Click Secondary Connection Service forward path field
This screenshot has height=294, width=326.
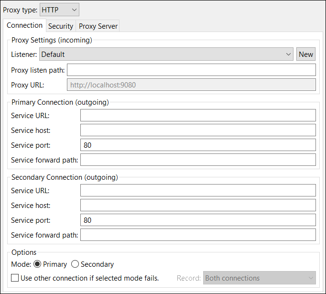(x=198, y=235)
